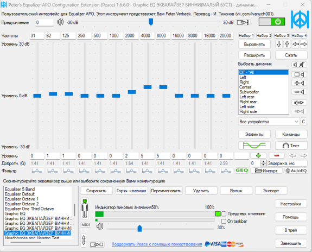Click the preamplification slider handle
The width and height of the screenshot is (312, 252).
pos(151,22)
